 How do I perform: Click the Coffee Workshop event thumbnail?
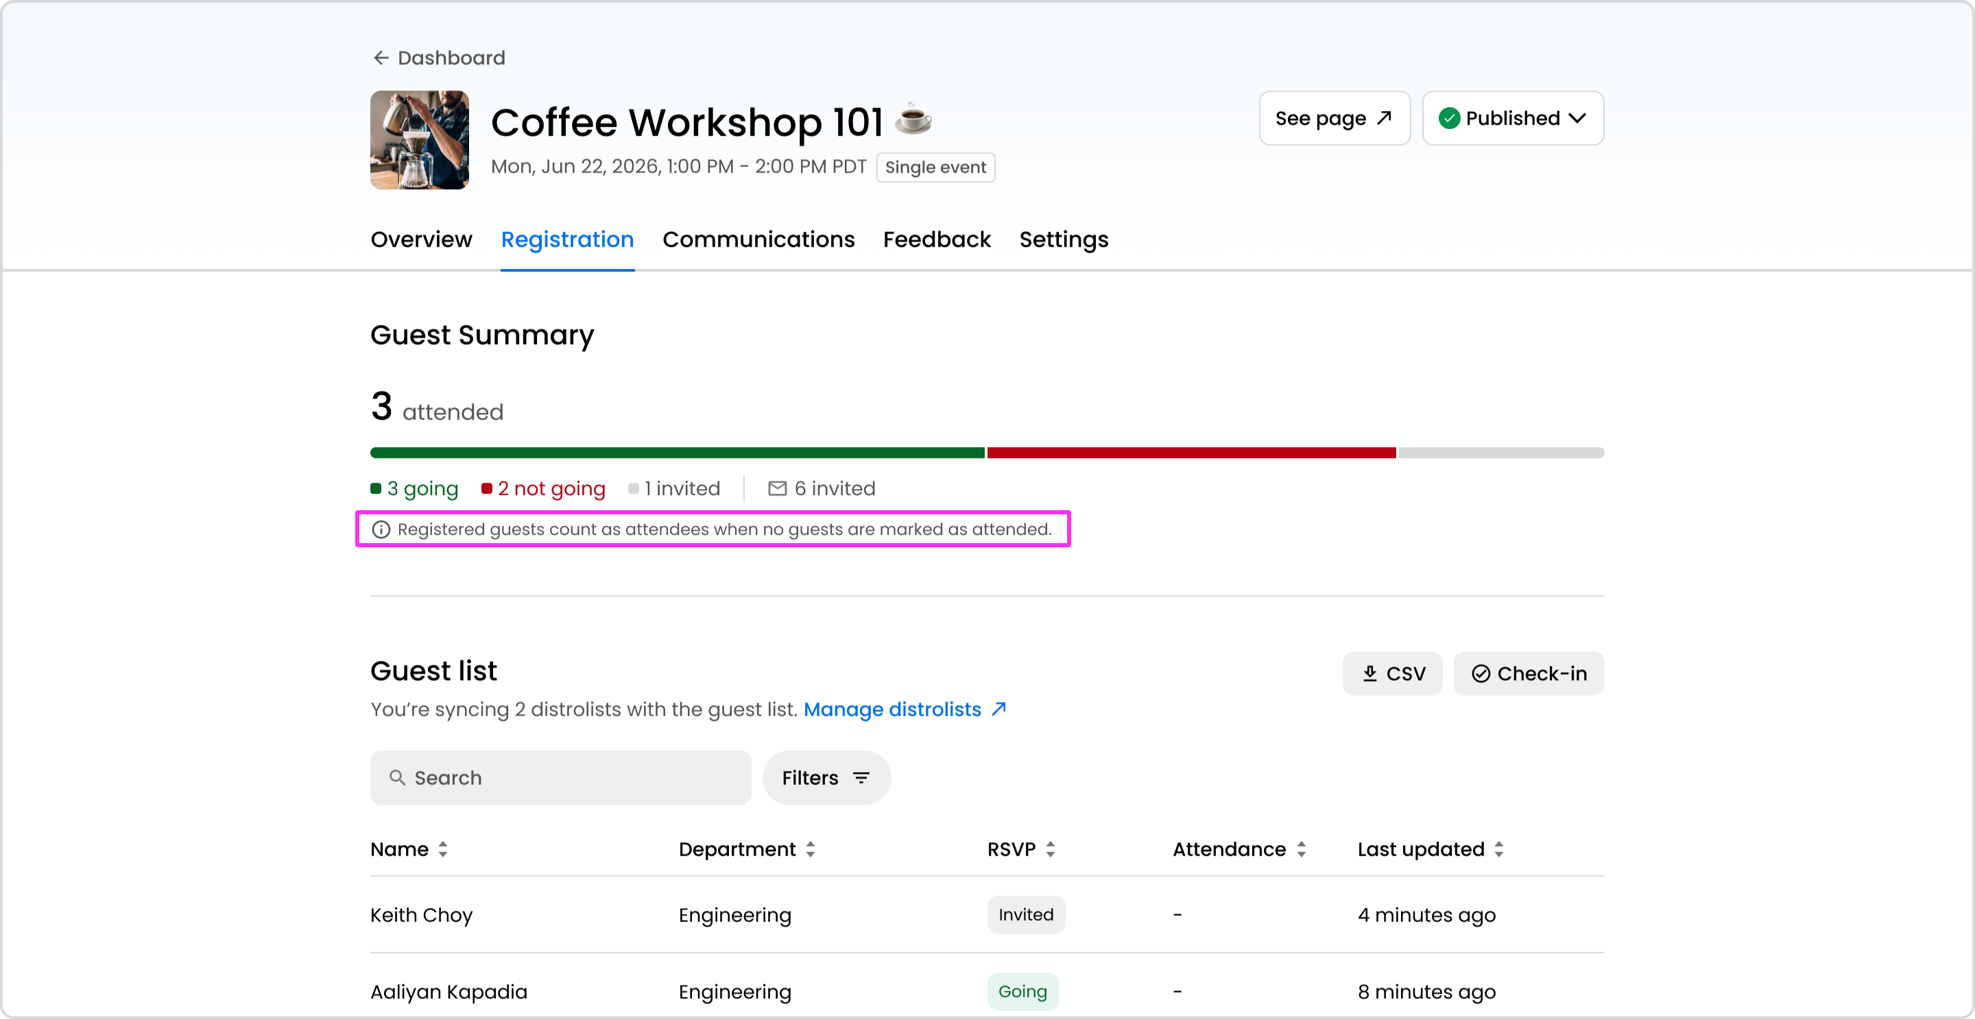click(420, 141)
